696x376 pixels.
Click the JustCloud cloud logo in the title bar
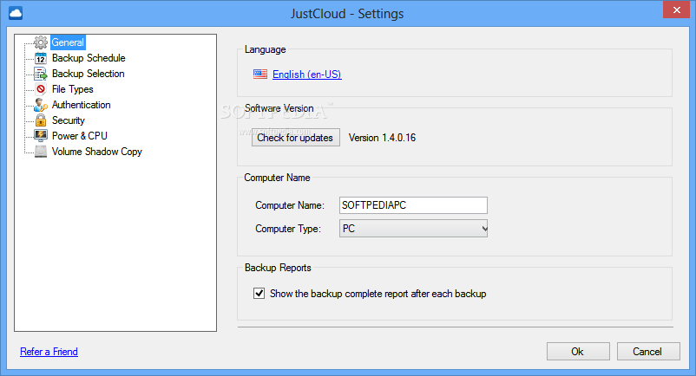pos(16,13)
